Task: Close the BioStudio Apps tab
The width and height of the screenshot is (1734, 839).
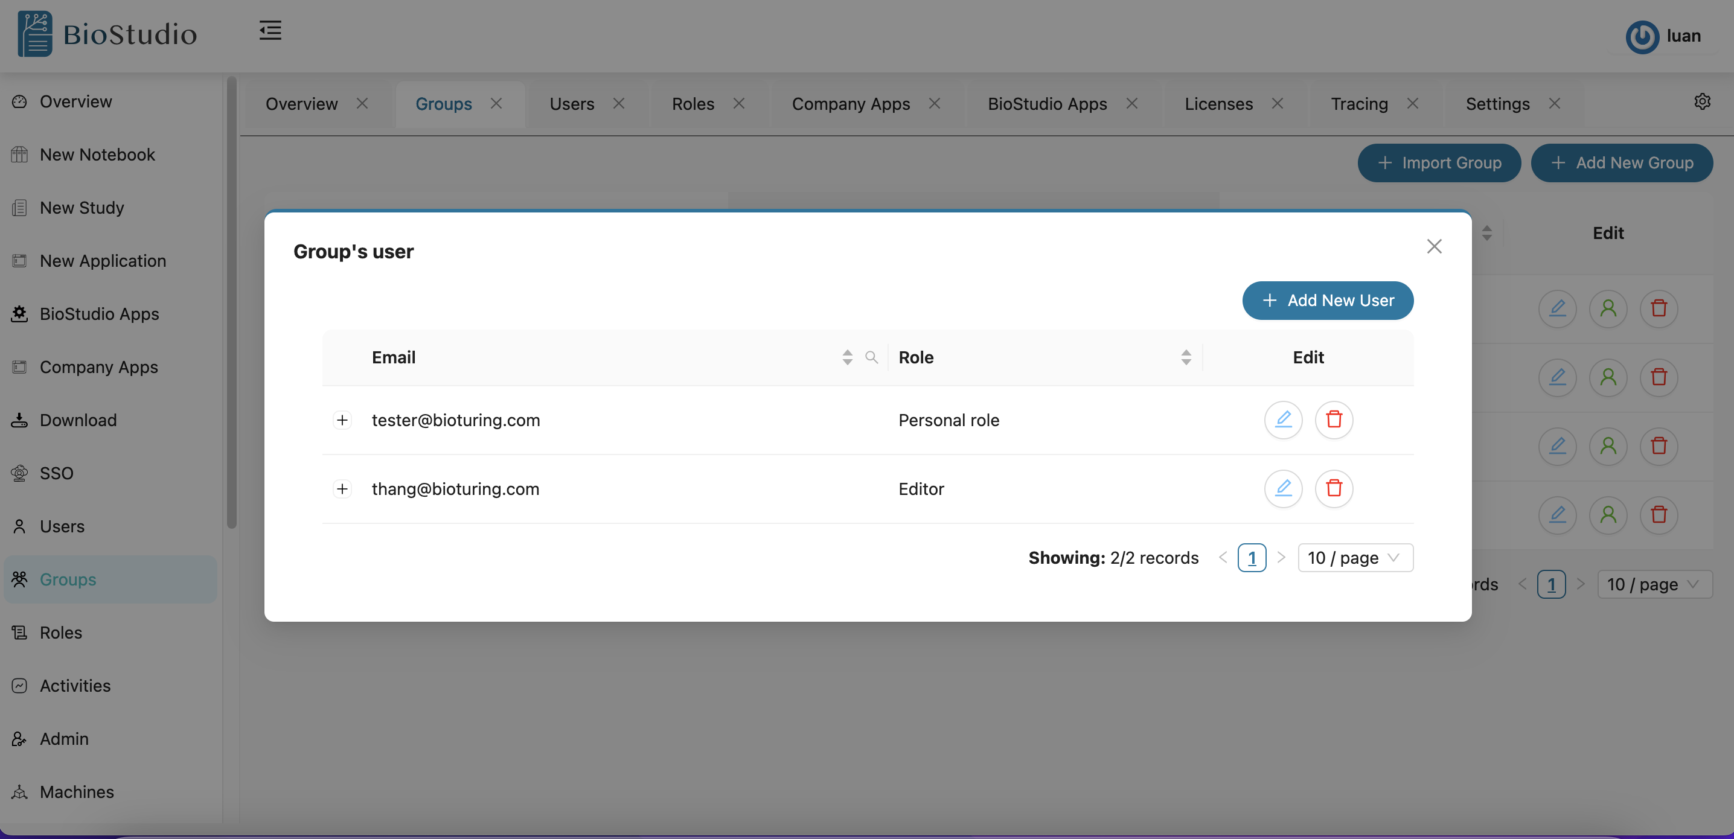Action: click(1131, 104)
